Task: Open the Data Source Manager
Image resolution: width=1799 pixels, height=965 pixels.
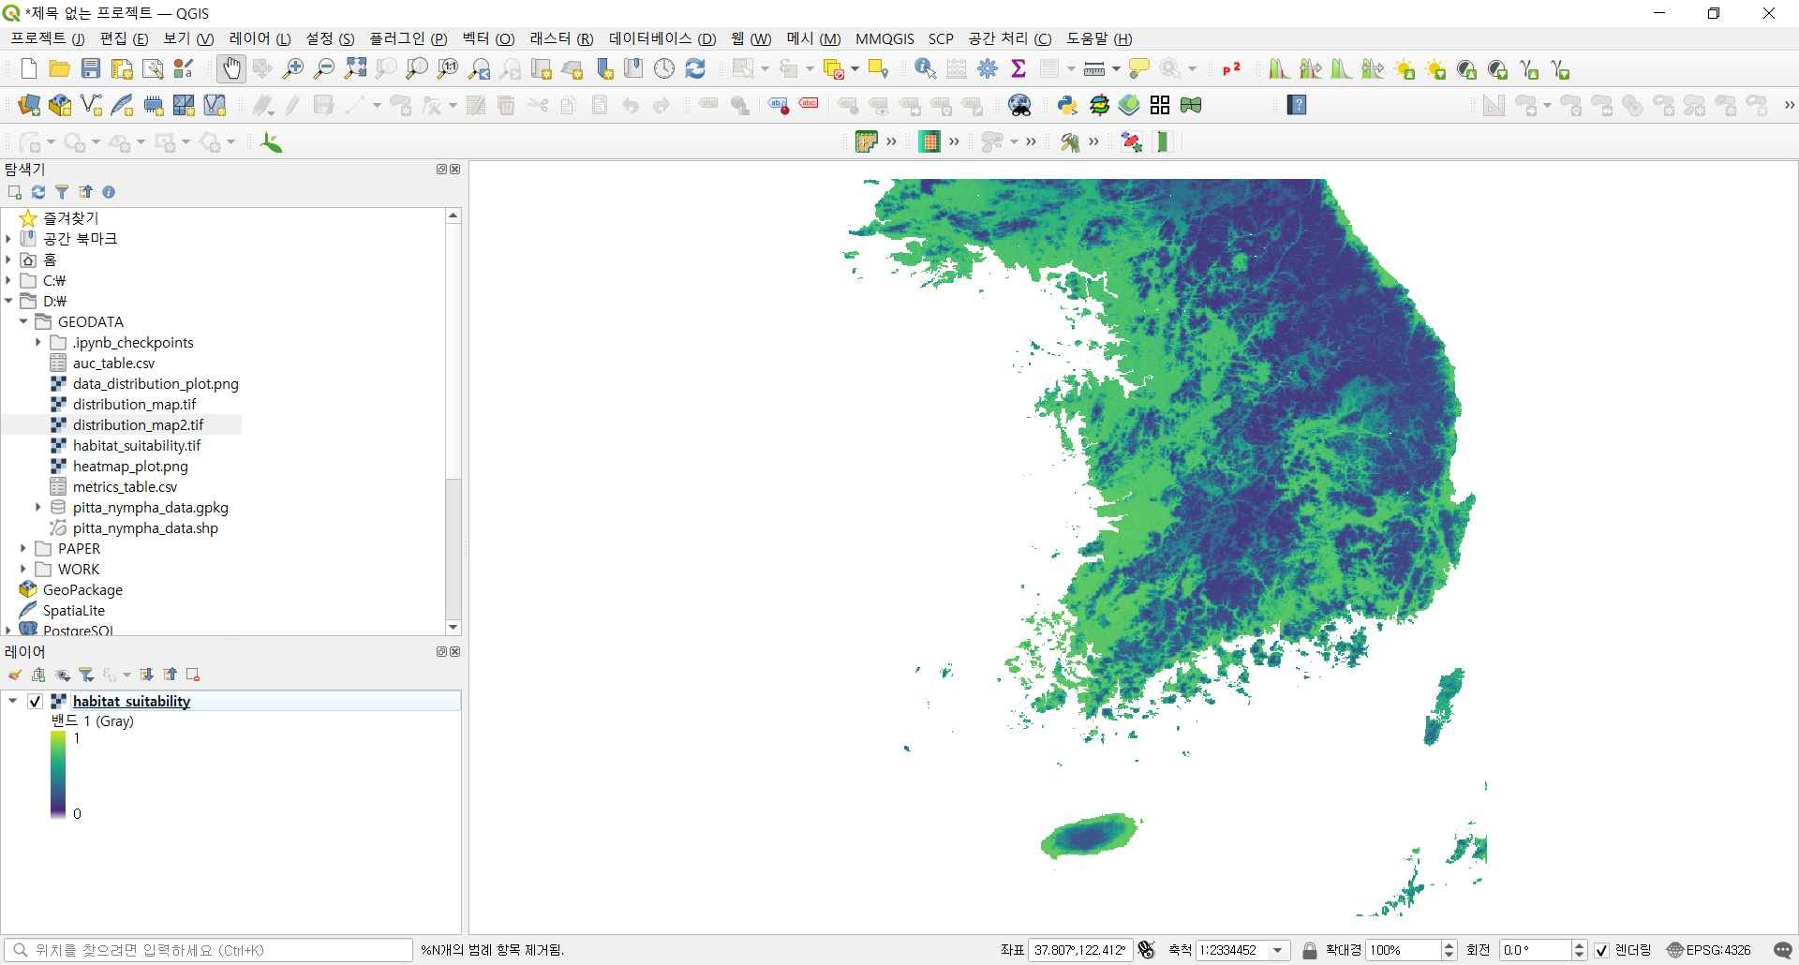Action: (x=29, y=105)
